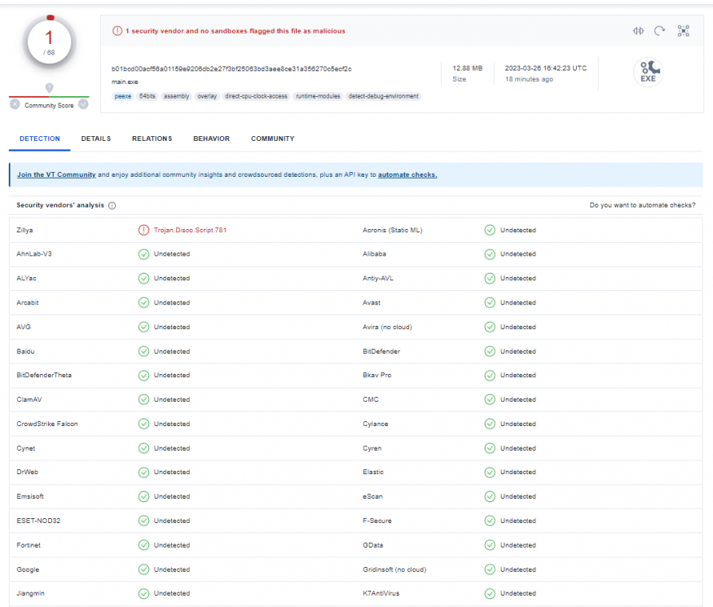Click the green check icon for BitDefender
Viewport: 713px width, 607px height.
pyautogui.click(x=490, y=351)
